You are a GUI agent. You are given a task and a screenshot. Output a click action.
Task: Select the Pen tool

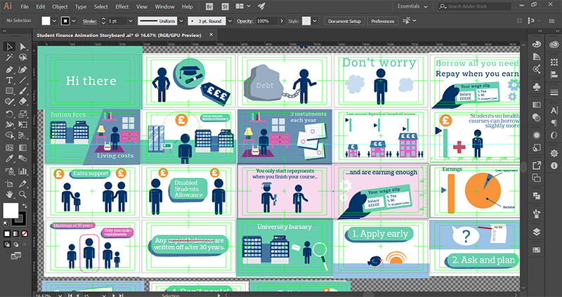[x=10, y=69]
